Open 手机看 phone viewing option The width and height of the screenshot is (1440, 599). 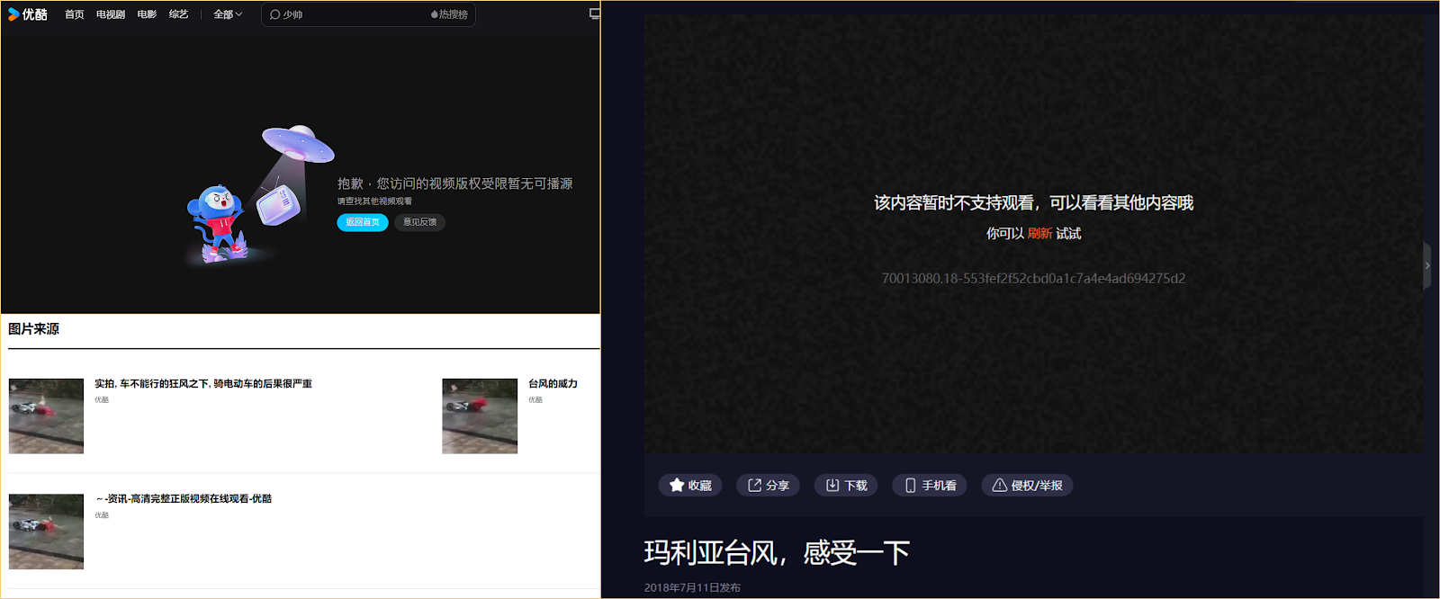930,486
